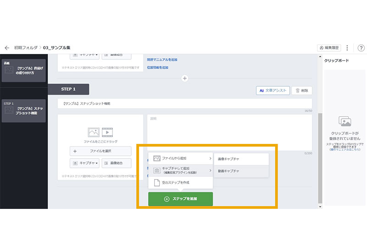Click the 編集履歴 edit history button
The image size is (367, 252).
click(x=329, y=48)
